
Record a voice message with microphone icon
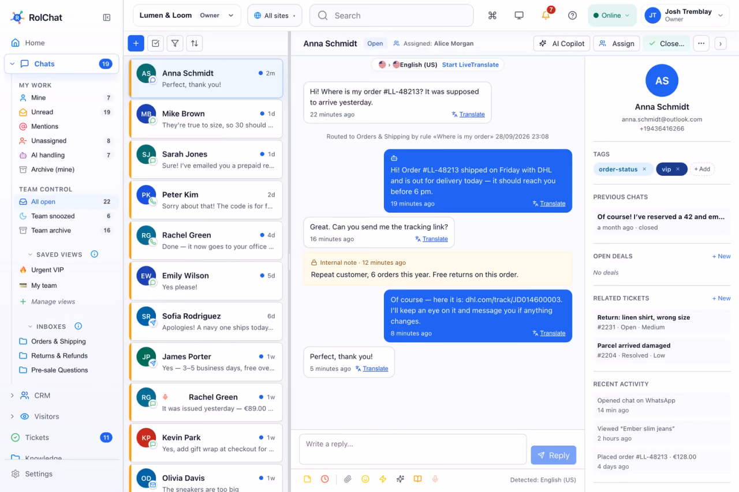pos(435,479)
